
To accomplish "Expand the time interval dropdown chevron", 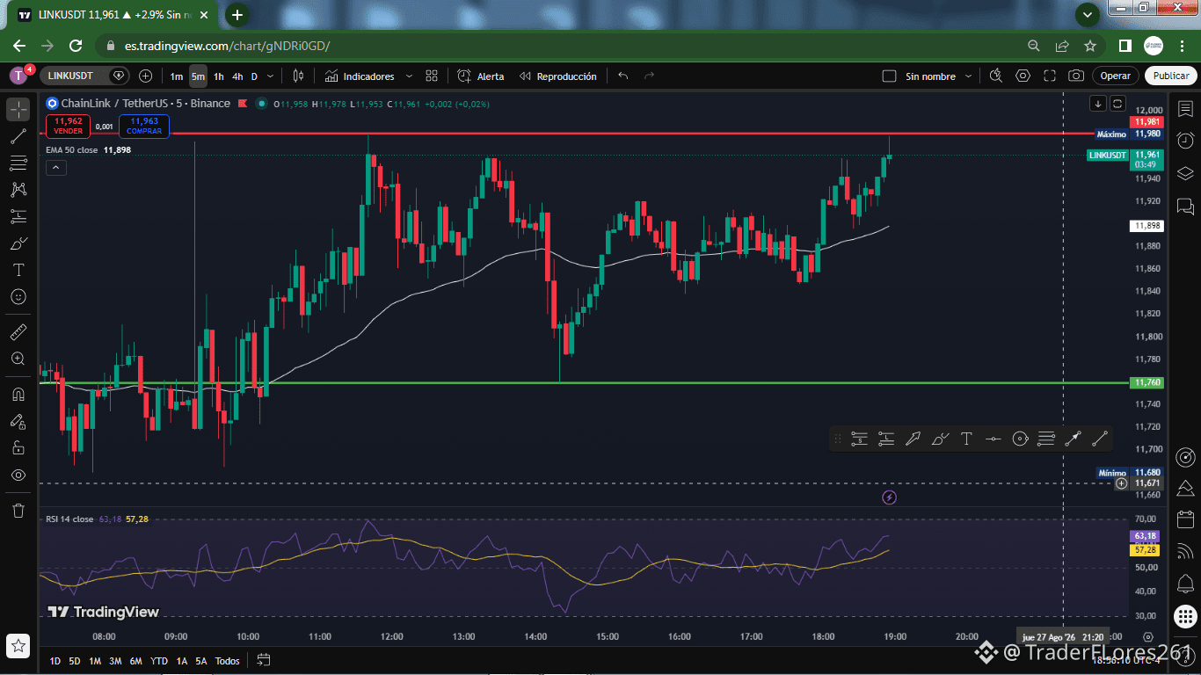I will [x=271, y=76].
